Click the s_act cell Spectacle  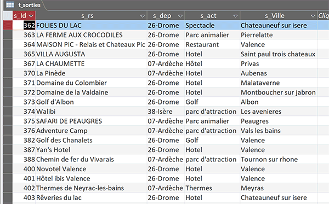pyautogui.click(x=212, y=25)
